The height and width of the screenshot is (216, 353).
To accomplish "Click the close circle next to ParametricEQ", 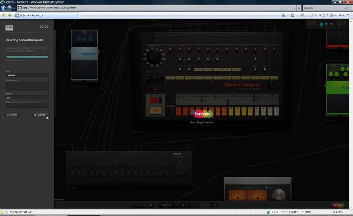I will (71, 86).
